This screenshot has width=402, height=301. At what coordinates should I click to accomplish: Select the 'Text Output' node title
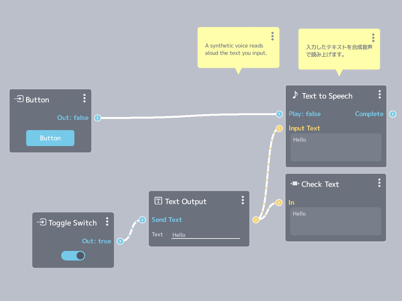click(x=186, y=202)
